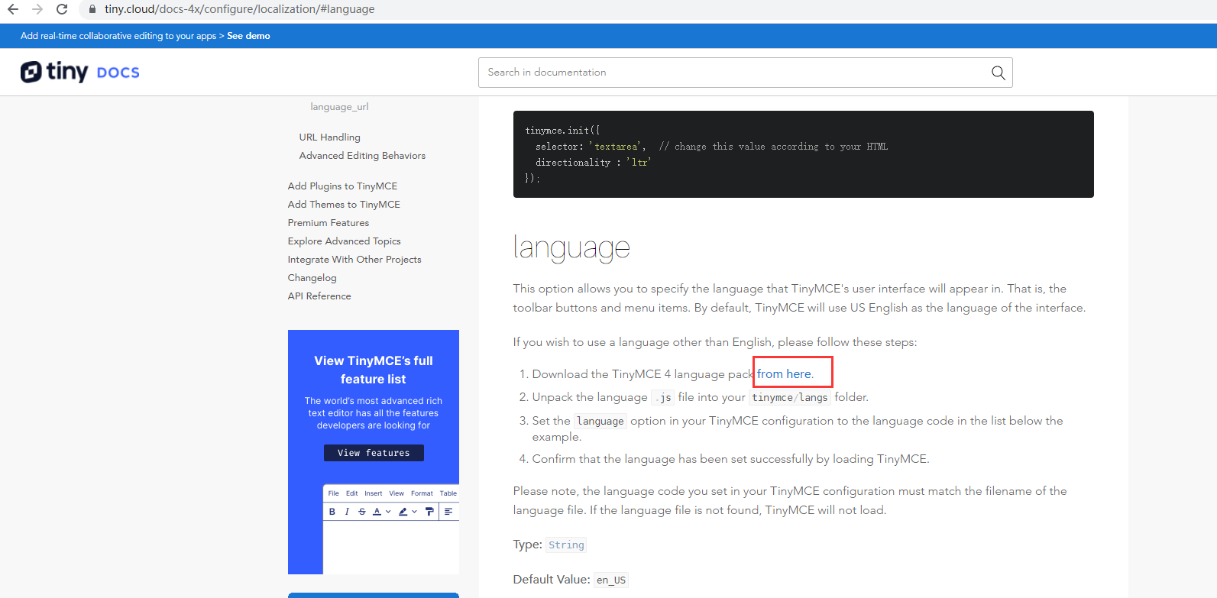Click the tiny DOCS logo
Screen dimensions: 1217x598
[x=80, y=72]
